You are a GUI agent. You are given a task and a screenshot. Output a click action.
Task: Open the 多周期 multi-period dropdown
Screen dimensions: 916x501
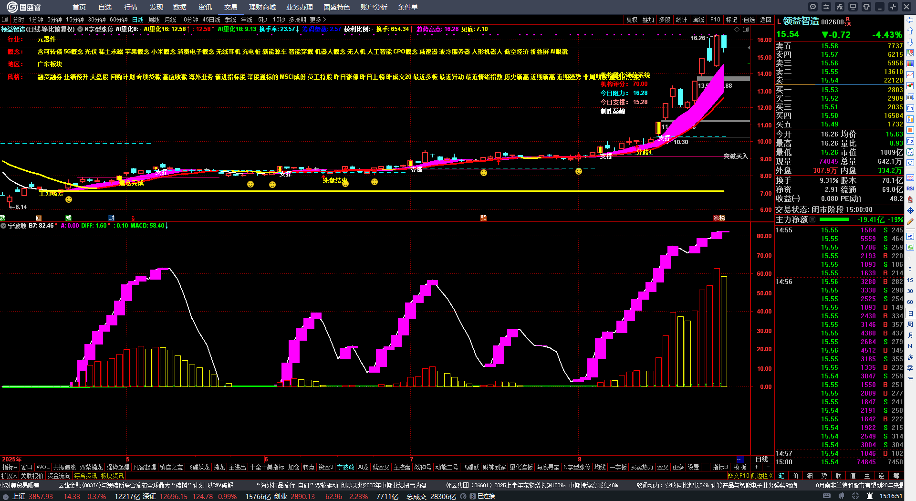pyautogui.click(x=297, y=20)
